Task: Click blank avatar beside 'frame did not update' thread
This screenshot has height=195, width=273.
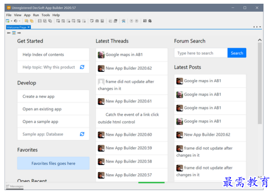Action: pyautogui.click(x=101, y=82)
